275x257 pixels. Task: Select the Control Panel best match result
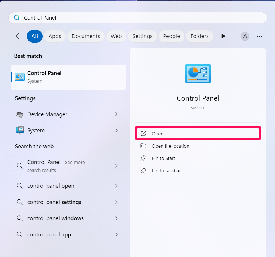[x=68, y=77]
